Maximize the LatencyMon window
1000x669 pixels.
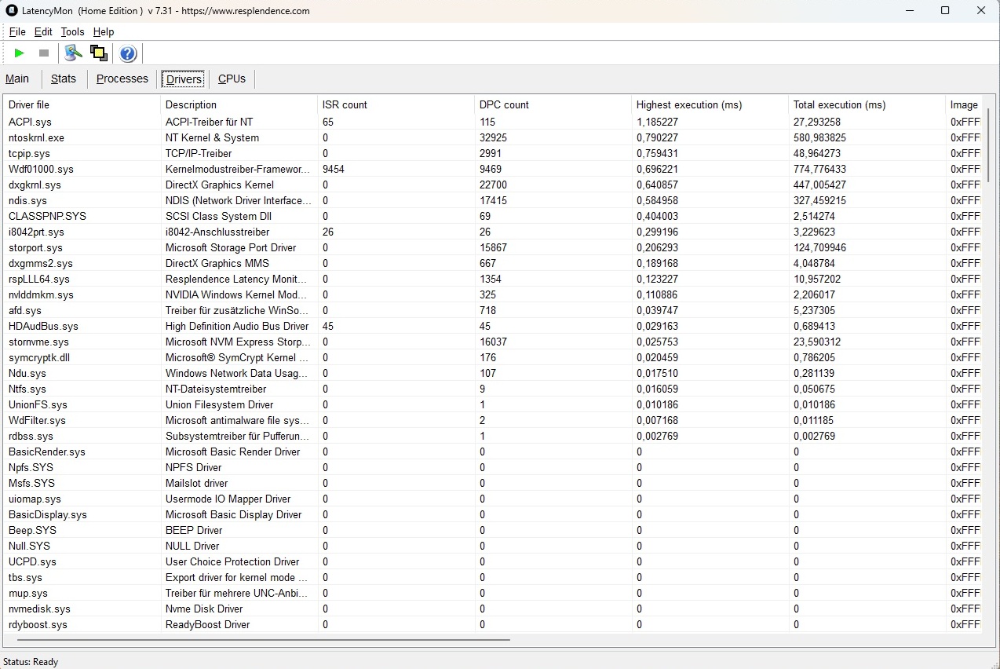(x=945, y=11)
